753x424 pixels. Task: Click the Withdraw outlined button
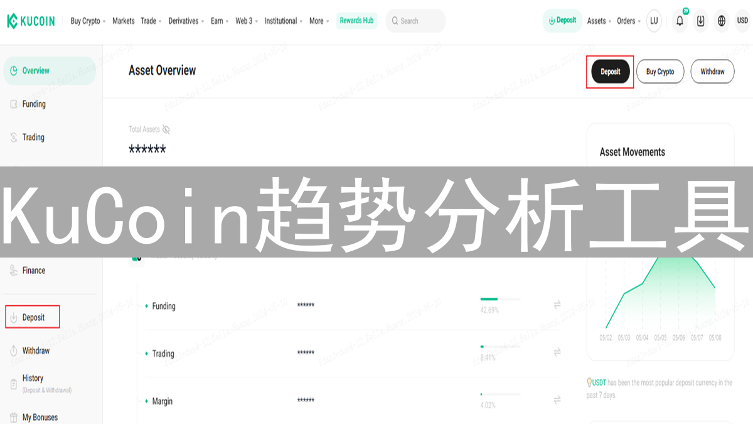pos(712,72)
